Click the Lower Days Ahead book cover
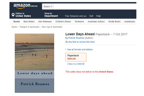The width and height of the screenshot is (144, 96). click(x=34, y=63)
